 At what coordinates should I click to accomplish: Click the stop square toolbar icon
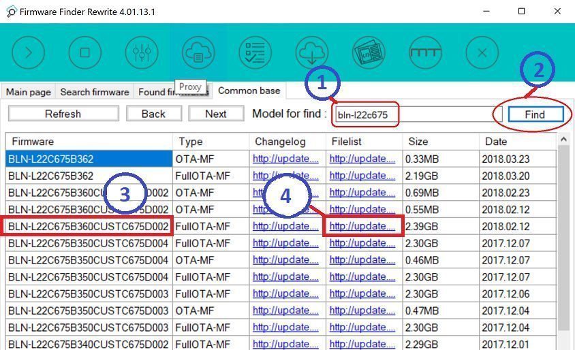(85, 52)
